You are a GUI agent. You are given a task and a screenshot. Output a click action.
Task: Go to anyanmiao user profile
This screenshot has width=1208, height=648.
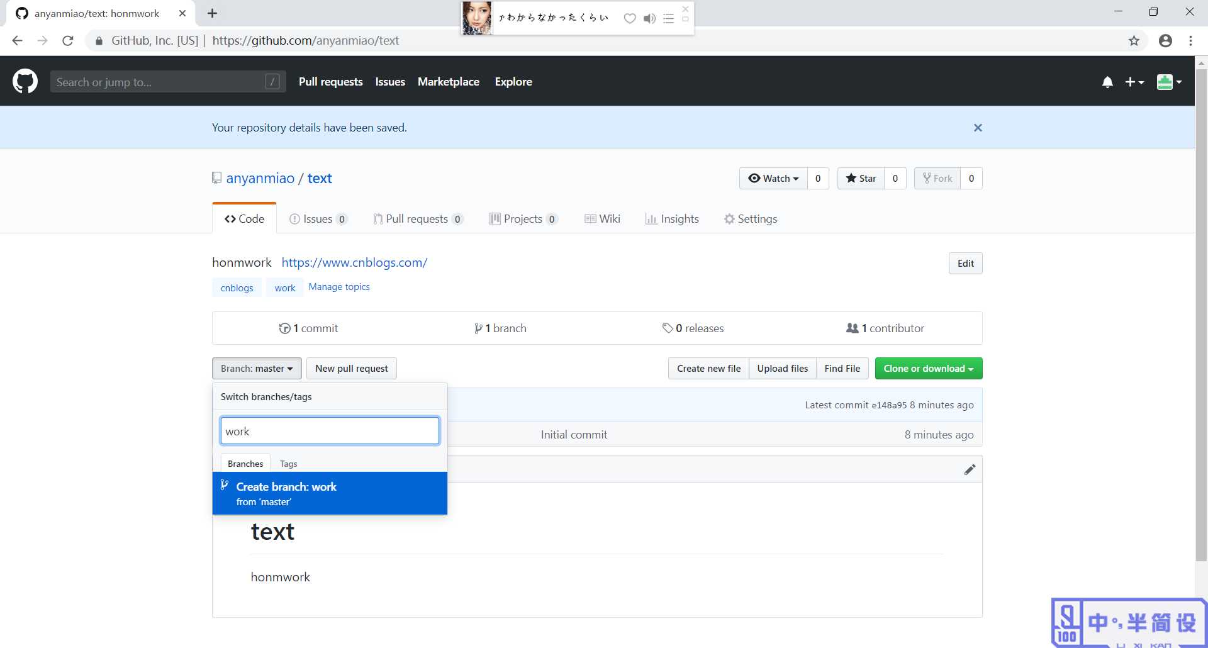click(x=260, y=179)
